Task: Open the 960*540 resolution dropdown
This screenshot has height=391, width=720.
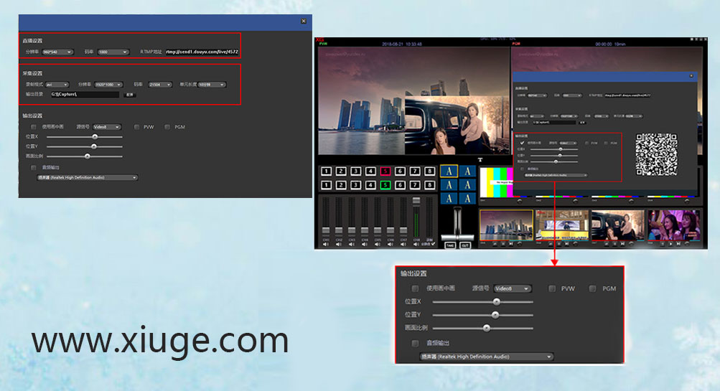Action: pyautogui.click(x=58, y=52)
